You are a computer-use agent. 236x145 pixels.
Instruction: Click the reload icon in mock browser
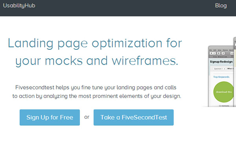(x=219, y=53)
